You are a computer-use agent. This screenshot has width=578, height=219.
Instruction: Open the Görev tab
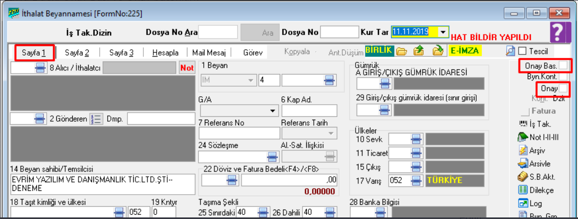[x=253, y=52]
